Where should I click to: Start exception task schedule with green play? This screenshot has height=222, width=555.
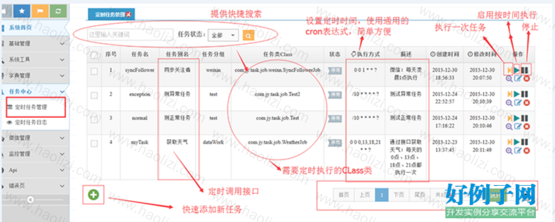click(x=517, y=94)
